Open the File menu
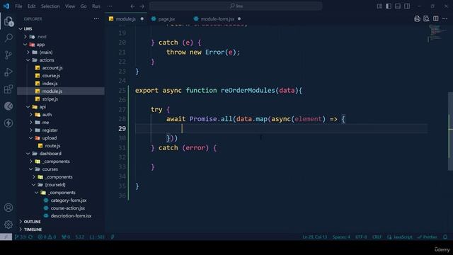Image resolution: width=453 pixels, height=255 pixels. pyautogui.click(x=18, y=6)
